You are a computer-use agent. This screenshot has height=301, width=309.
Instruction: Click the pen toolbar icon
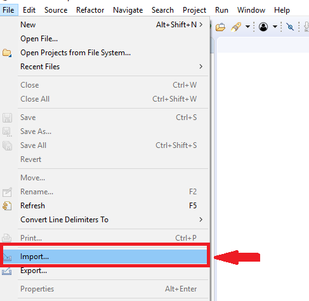pyautogui.click(x=236, y=27)
